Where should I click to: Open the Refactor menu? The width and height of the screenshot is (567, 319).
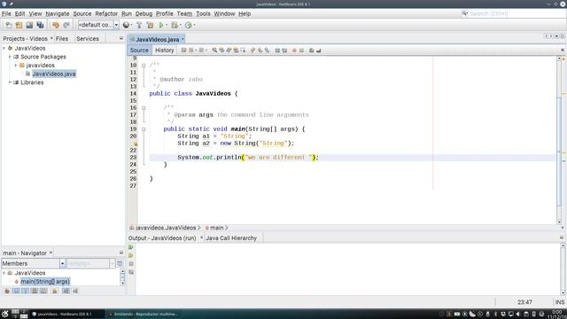tap(106, 14)
